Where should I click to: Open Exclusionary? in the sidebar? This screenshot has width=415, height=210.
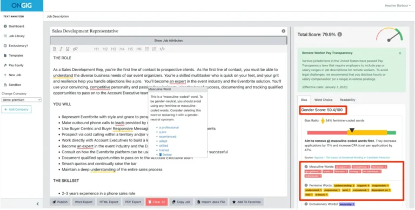(18, 46)
